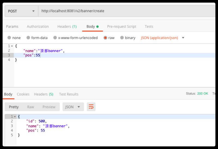Open the JSON (application/json) content type dropdown

(x=163, y=38)
